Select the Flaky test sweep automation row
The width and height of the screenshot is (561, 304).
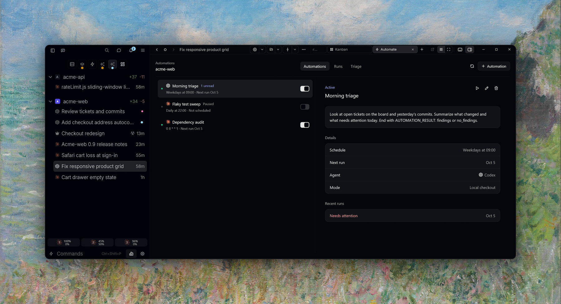coord(235,107)
